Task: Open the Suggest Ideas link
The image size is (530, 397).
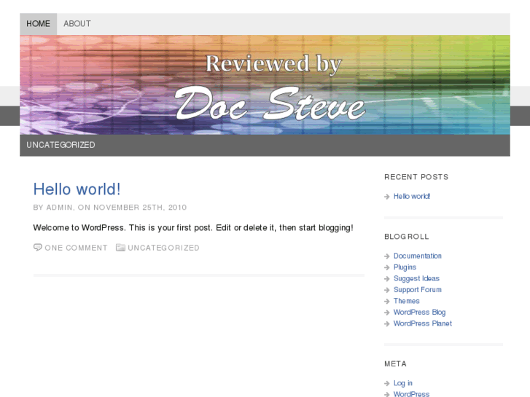Action: click(x=416, y=278)
